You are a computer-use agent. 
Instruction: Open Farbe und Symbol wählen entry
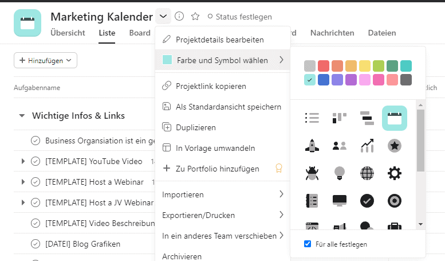click(x=222, y=60)
